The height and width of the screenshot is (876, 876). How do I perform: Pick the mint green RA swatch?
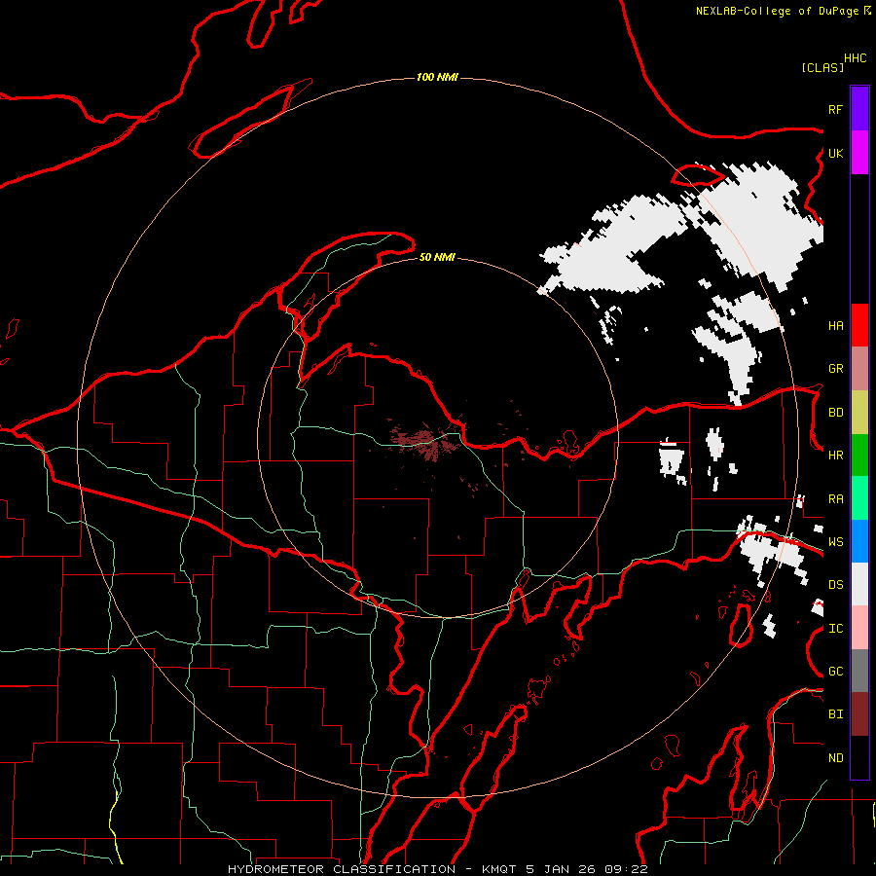tap(859, 498)
